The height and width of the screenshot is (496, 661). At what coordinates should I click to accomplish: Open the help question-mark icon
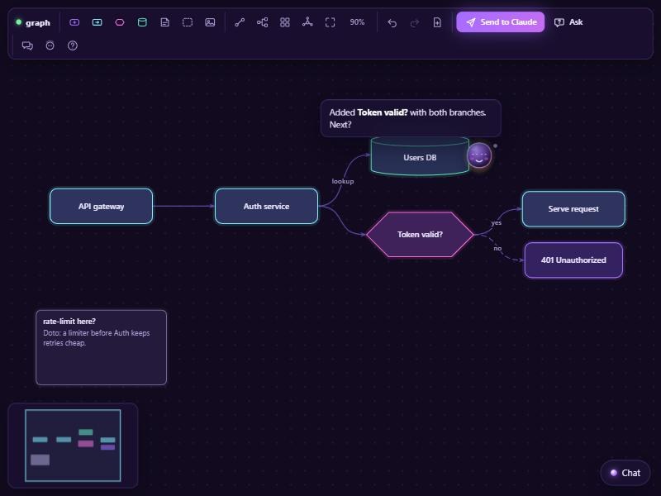click(x=73, y=45)
